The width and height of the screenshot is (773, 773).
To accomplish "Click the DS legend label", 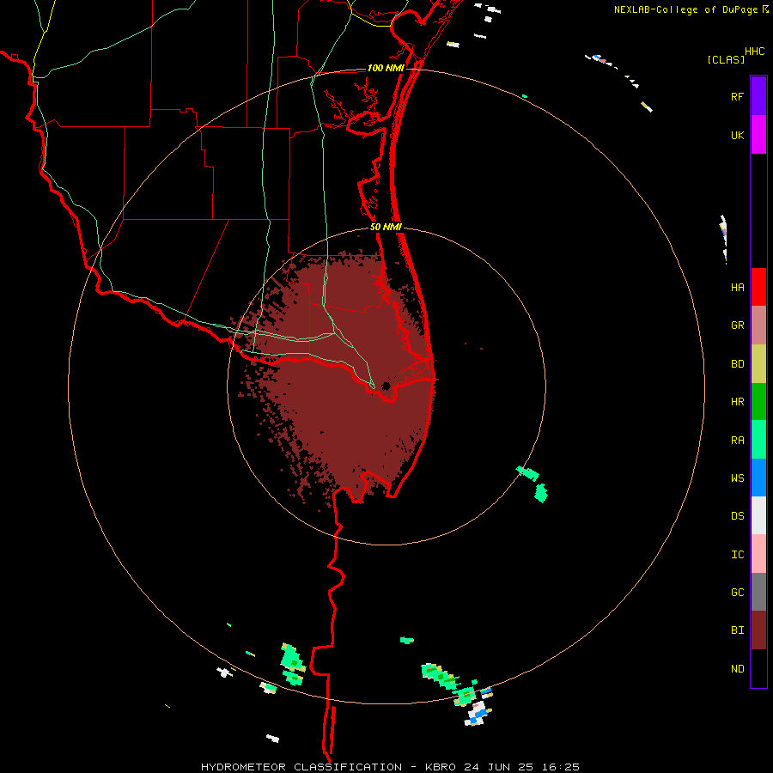I will coord(737,516).
